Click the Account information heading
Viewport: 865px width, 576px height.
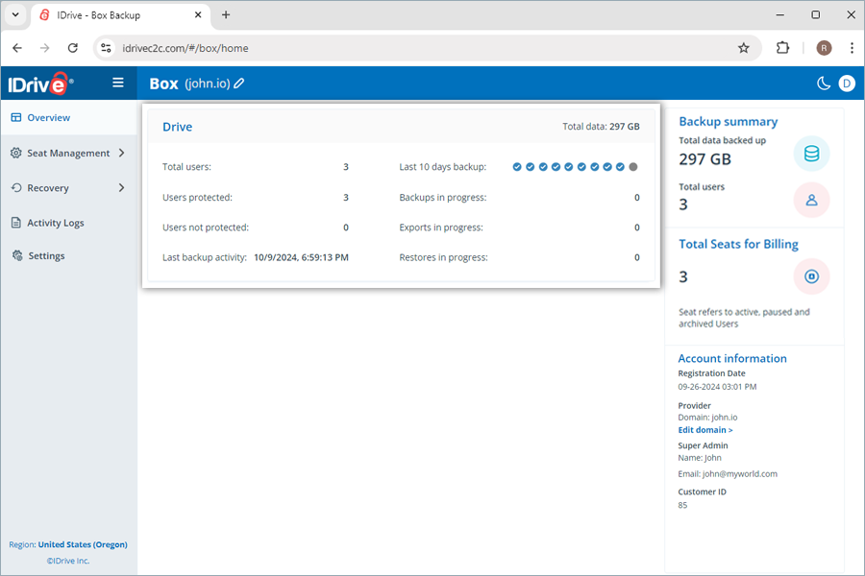(x=732, y=358)
